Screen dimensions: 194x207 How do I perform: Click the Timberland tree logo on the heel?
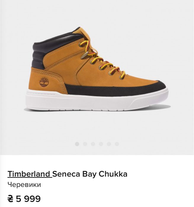click(44, 82)
